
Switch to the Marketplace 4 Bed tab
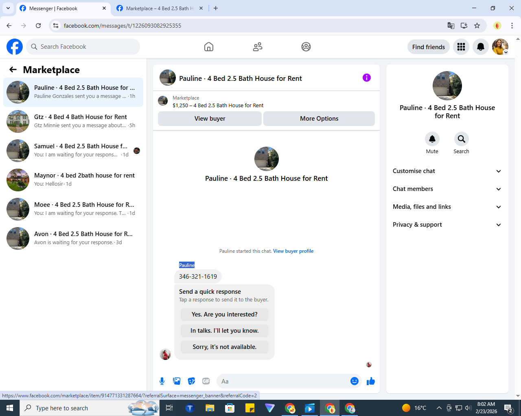(160, 8)
